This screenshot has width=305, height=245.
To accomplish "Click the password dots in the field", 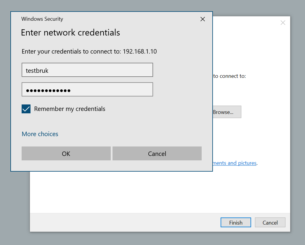I will (x=48, y=91).
